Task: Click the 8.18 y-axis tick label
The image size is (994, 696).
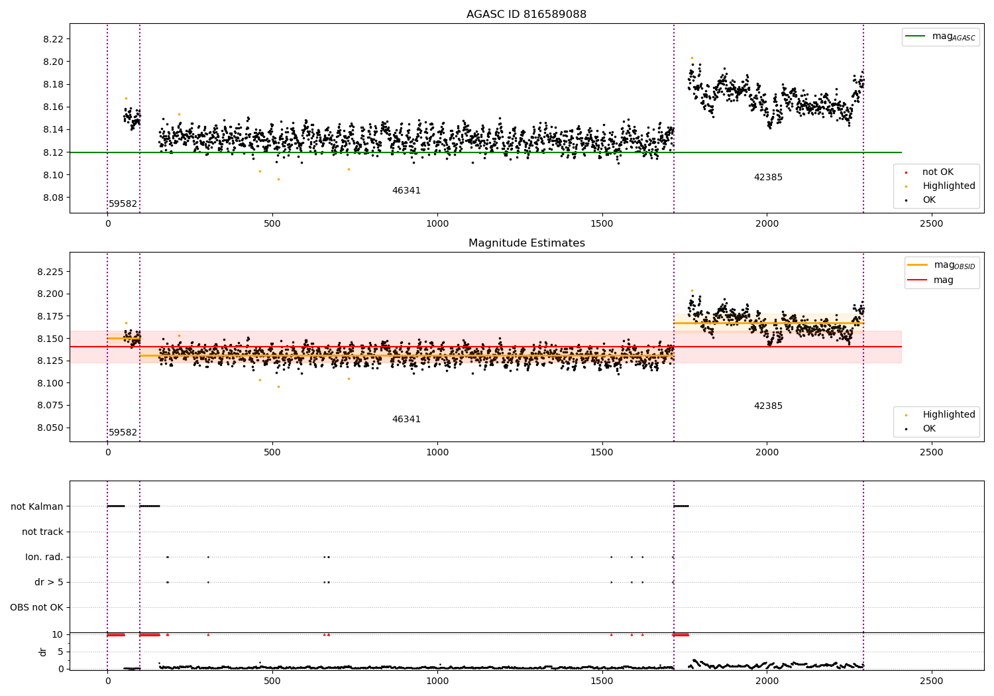Action: pos(53,85)
